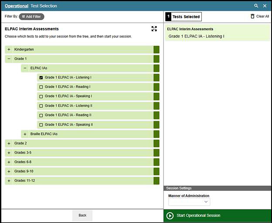Expand the Kindergarten tree node
The height and width of the screenshot is (223, 272).
pyautogui.click(x=9, y=49)
